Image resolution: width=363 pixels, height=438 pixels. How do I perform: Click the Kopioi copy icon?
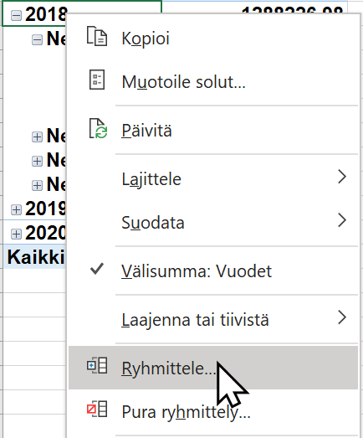coord(96,36)
